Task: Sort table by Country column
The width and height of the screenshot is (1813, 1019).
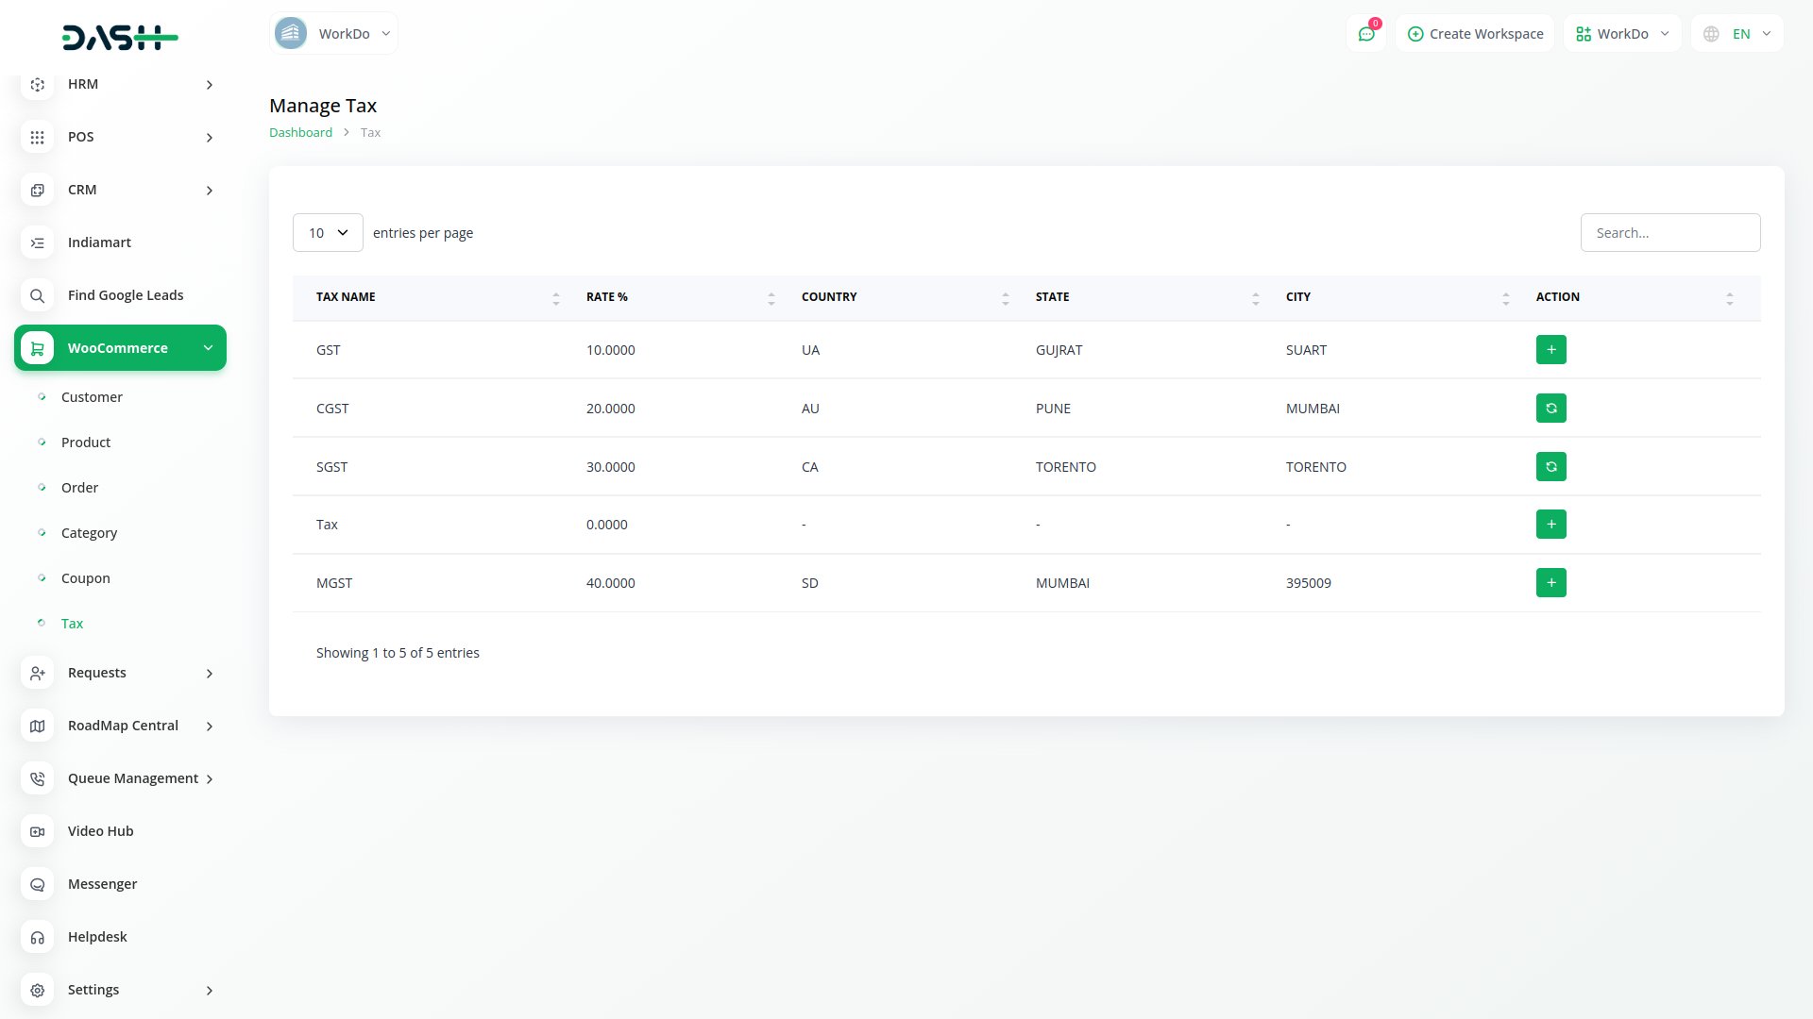Action: coord(1005,298)
